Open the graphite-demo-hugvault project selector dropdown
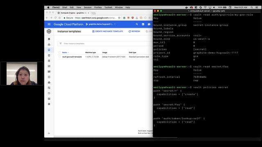This screenshot has width=262, height=147. click(x=101, y=24)
